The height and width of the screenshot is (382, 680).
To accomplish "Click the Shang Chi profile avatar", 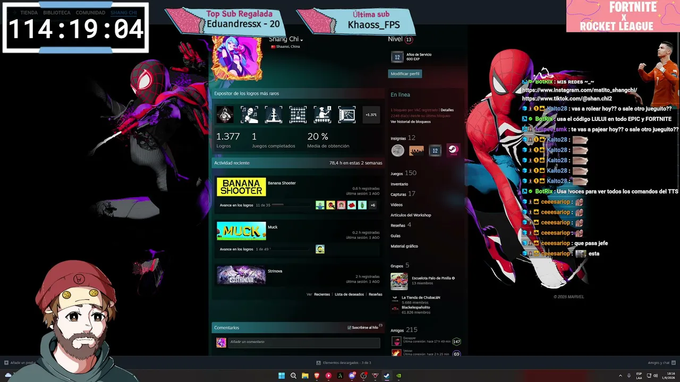I will [237, 57].
